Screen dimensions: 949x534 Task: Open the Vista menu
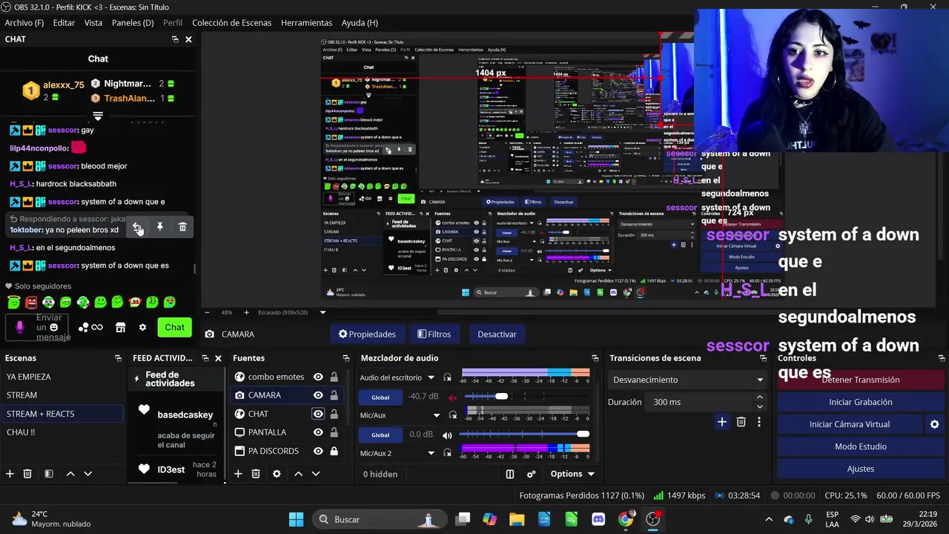tap(93, 23)
